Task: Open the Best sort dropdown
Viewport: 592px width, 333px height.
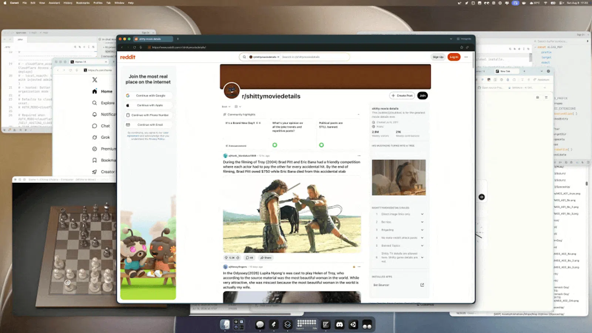Action: click(226, 107)
